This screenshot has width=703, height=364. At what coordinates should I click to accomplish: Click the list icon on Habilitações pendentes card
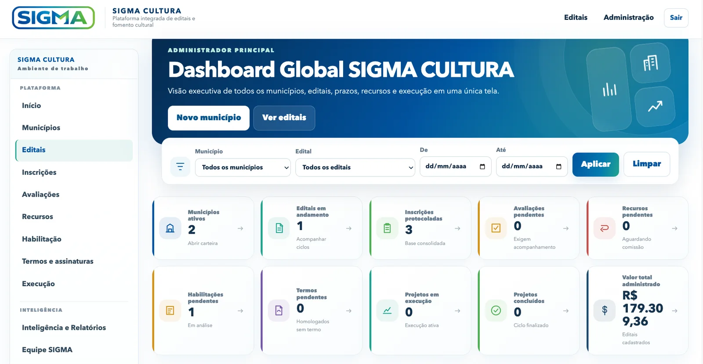170,311
